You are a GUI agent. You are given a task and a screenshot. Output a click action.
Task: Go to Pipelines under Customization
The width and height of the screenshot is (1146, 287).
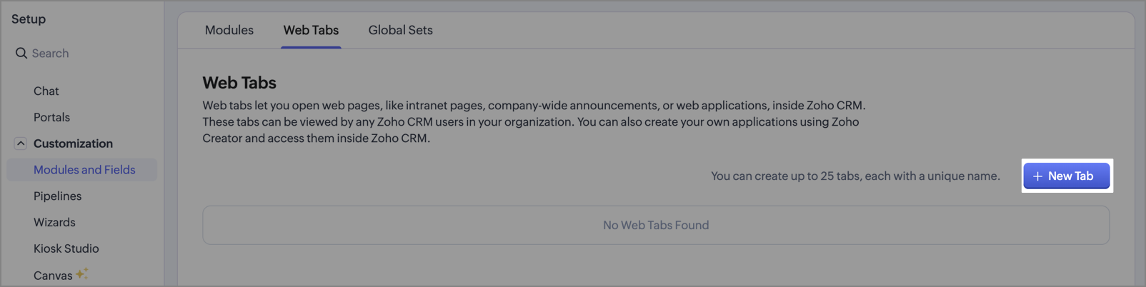(57, 196)
